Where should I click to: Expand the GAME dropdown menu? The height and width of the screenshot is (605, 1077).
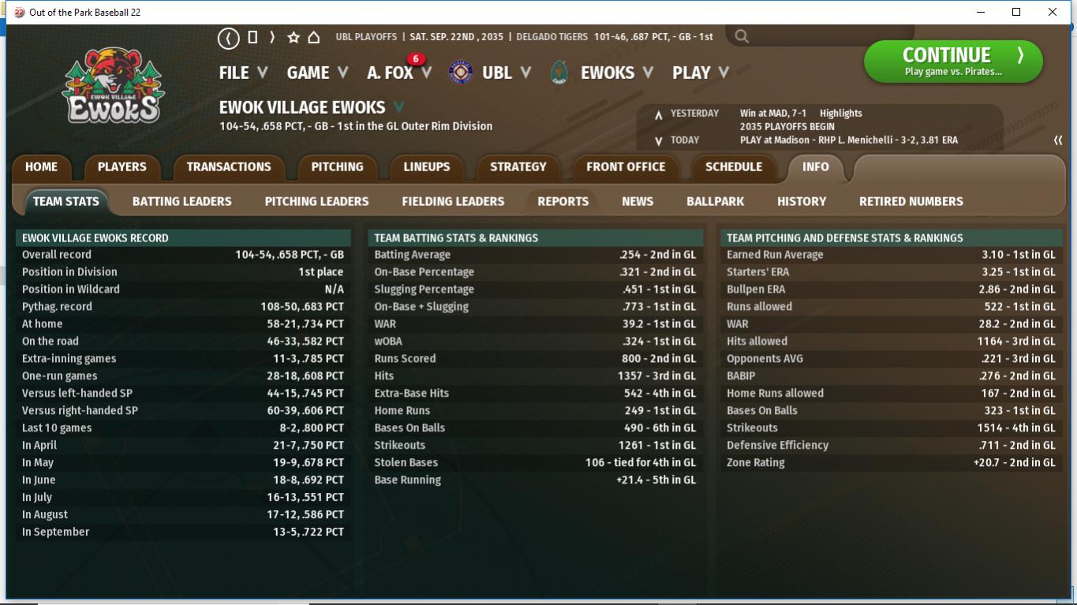click(317, 73)
